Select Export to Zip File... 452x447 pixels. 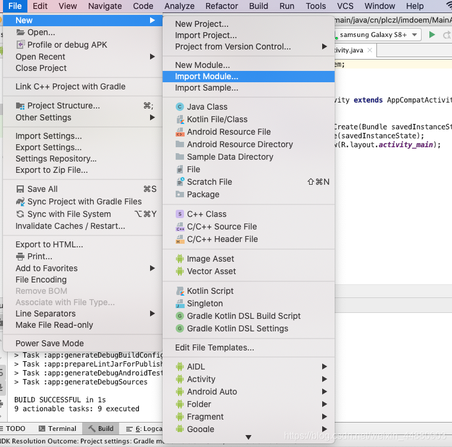pos(83,170)
